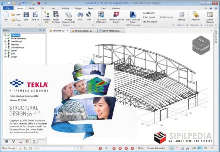The height and width of the screenshot is (152, 220).
Task: Click the Europe (Eurocode) status entry
Action: 156,148
